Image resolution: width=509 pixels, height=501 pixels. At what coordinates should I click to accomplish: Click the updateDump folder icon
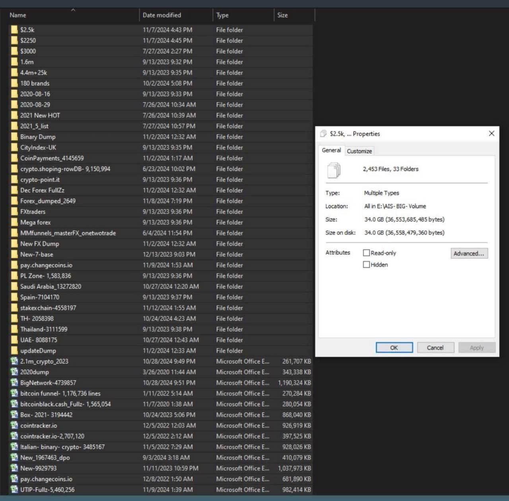14,351
